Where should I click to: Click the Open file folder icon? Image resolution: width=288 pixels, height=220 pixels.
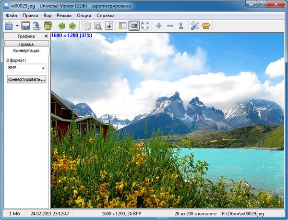pyautogui.click(x=9, y=26)
